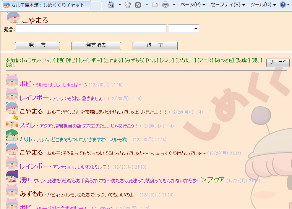Viewport: 292px width, 209px height.
Task: Open the ツール(O) dropdown arrow
Action: 274,5
